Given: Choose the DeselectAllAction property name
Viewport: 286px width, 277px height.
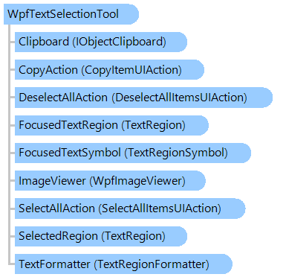Looking at the screenshot, I should click(63, 98).
